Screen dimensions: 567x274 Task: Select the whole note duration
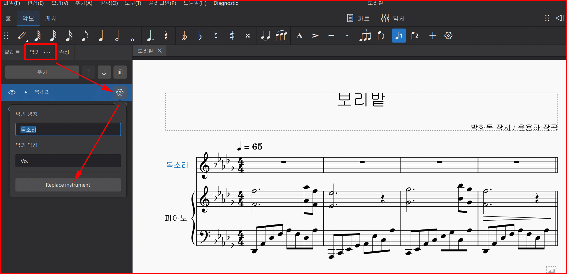133,39
